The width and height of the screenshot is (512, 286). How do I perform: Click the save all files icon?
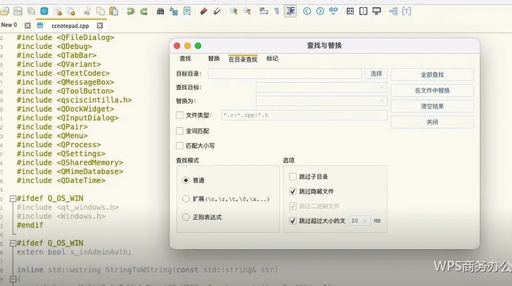click(x=31, y=11)
